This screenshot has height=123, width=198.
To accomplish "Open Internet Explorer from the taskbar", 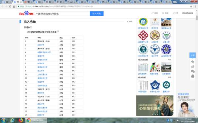I will pos(12,120).
